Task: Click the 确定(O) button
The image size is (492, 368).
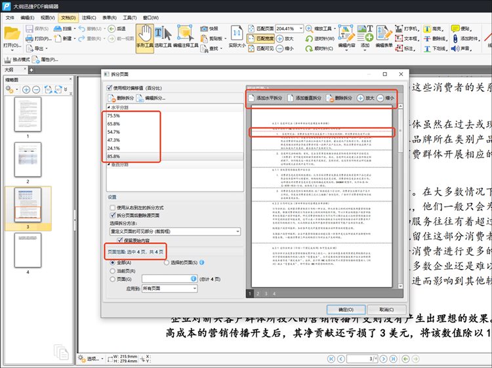Action: (x=346, y=309)
